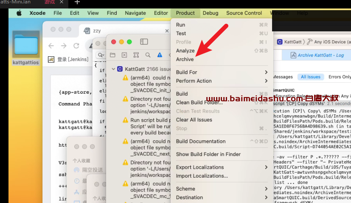Click the KattGatt scheme selector

(289, 42)
